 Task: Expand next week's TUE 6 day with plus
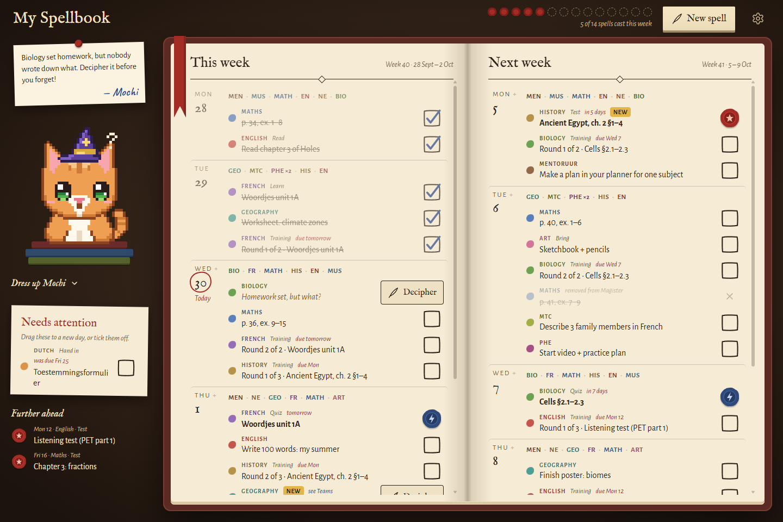pos(511,195)
